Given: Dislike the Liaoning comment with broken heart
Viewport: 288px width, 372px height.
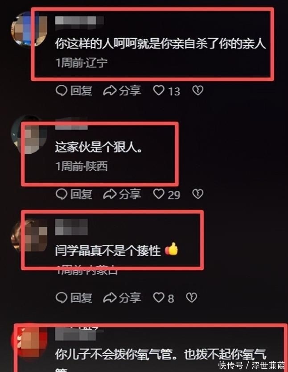Looking at the screenshot, I should [197, 91].
